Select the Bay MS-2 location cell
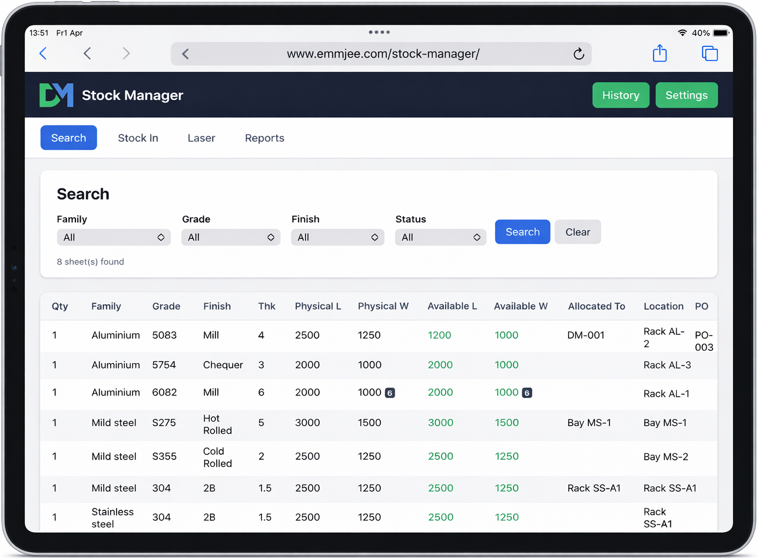759x558 pixels. [666, 457]
